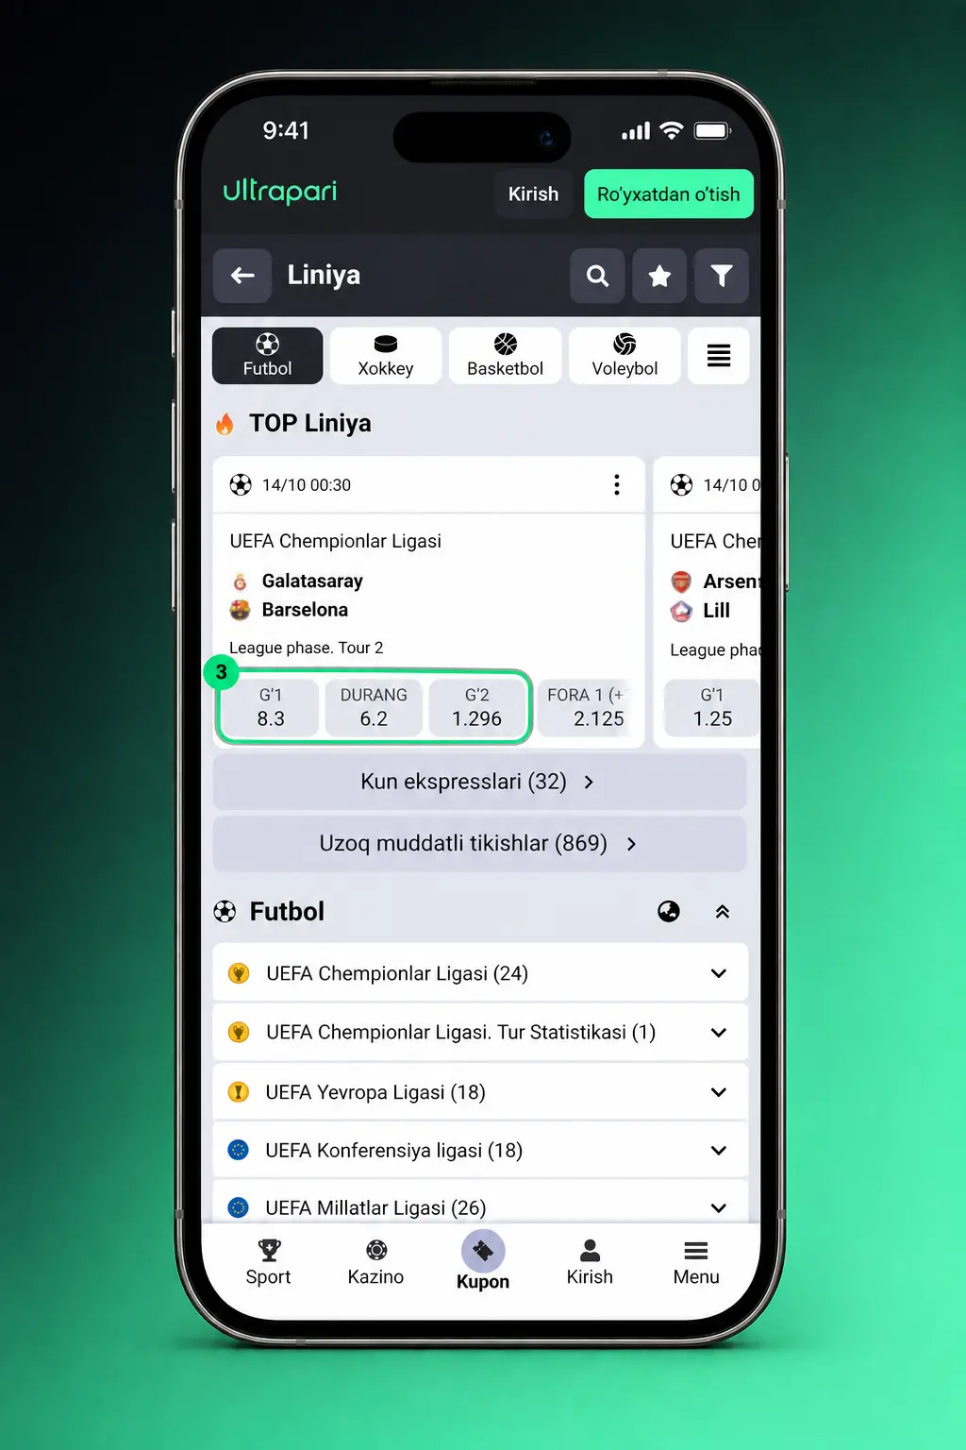Open search with the magnifier icon
Viewport: 966px width, 1450px height.
(597, 276)
